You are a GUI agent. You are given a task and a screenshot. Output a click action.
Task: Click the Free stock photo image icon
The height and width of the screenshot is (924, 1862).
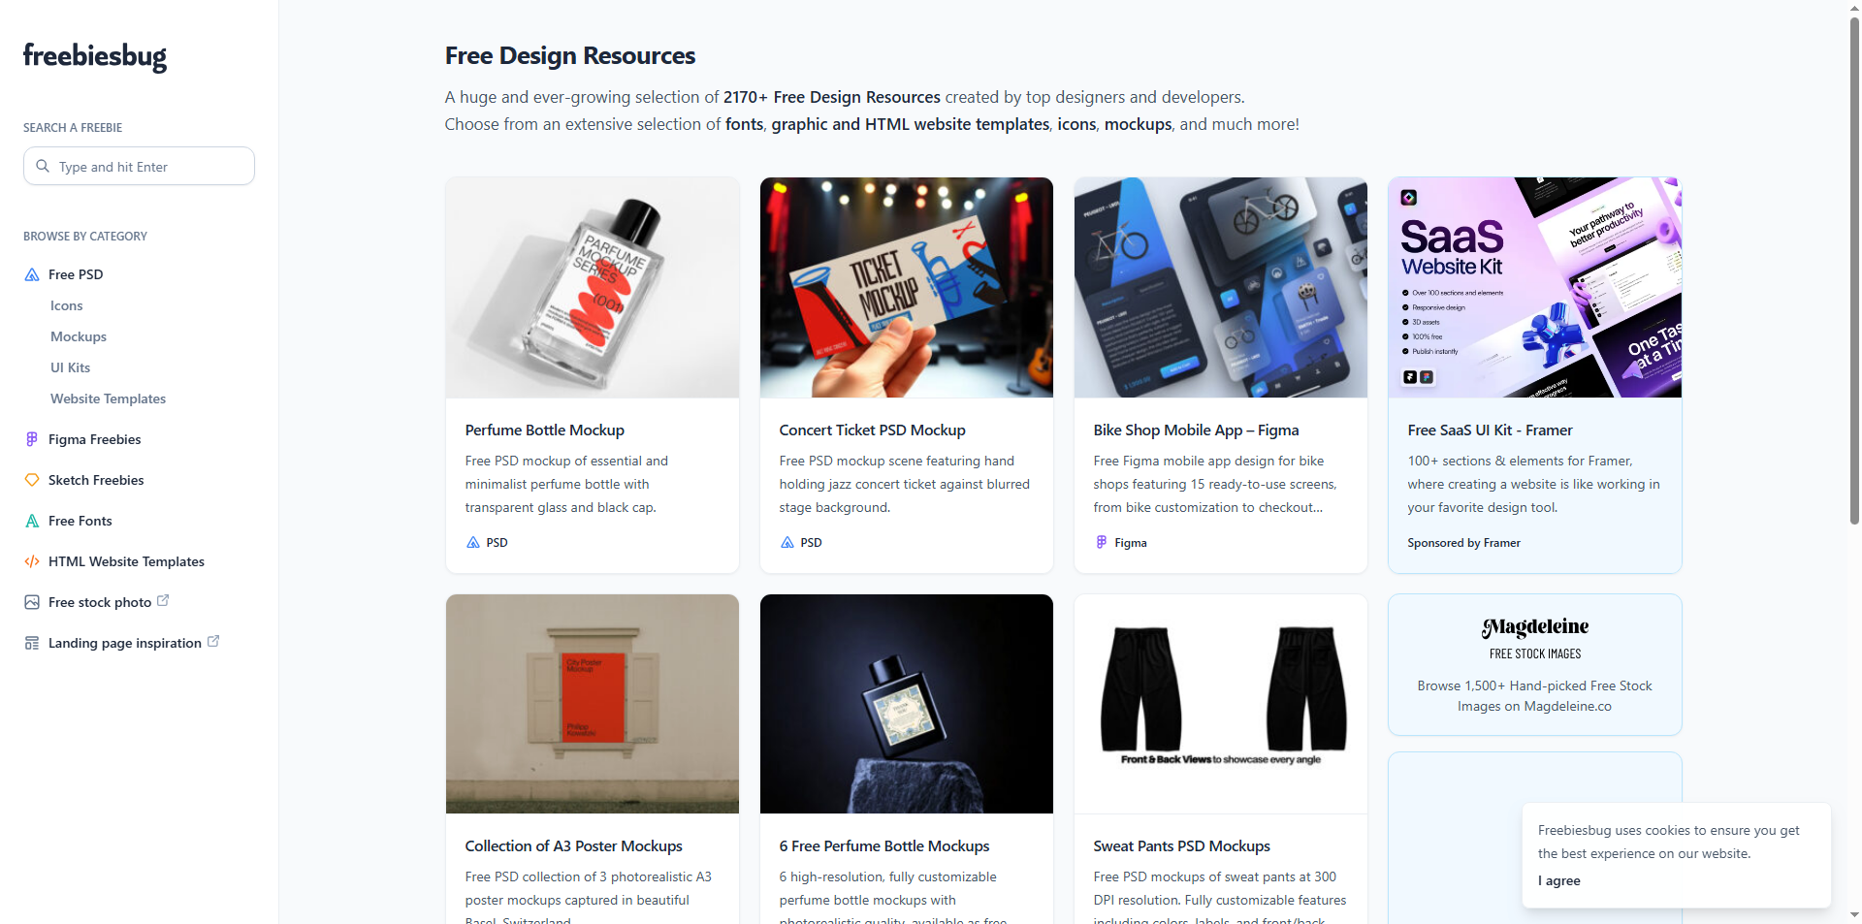[x=32, y=602]
